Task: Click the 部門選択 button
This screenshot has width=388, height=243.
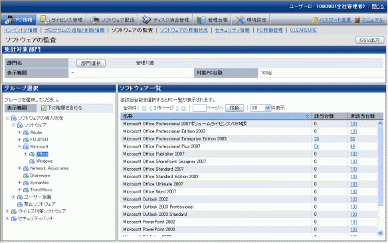Action: pos(91,64)
